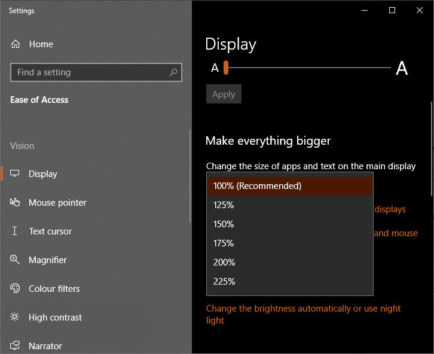Click the Home house icon
The height and width of the screenshot is (354, 434).
point(16,44)
